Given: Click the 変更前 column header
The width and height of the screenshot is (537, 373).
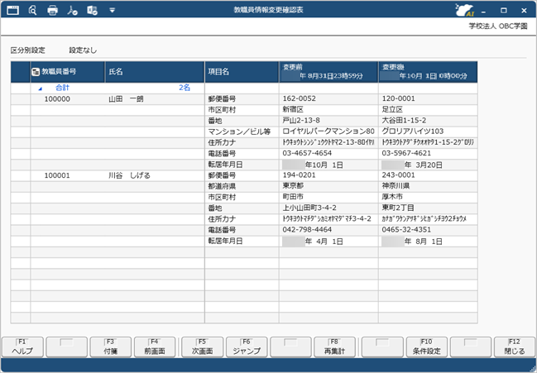Looking at the screenshot, I should point(328,72).
